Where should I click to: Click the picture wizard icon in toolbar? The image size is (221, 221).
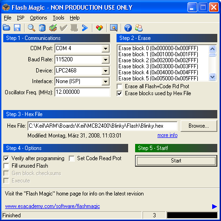pyautogui.click(x=114, y=28)
